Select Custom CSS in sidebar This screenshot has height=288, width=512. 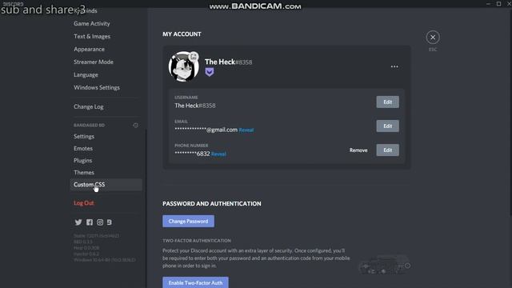pos(106,185)
